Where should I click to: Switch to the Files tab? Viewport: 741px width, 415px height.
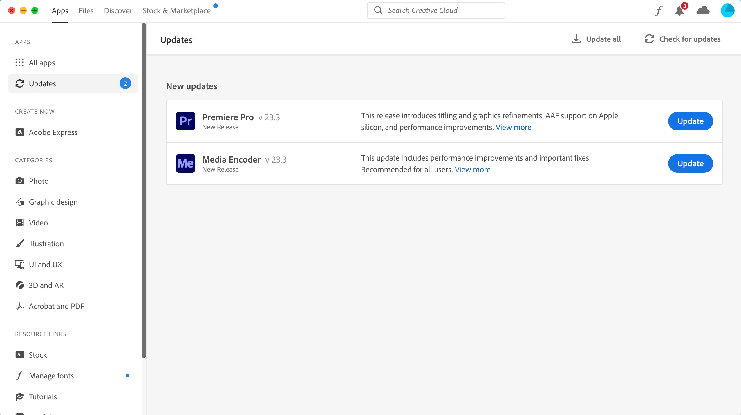coord(86,11)
